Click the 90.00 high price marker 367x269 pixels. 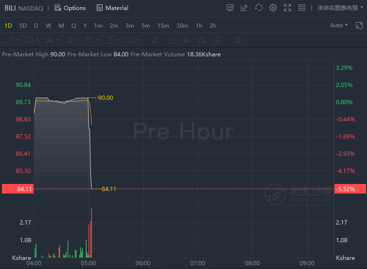[105, 98]
